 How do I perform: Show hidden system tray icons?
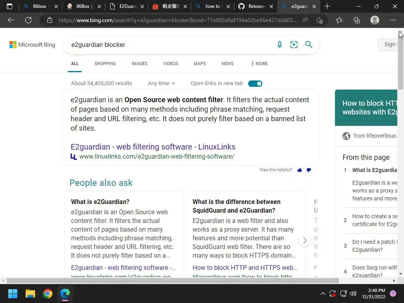(323, 294)
